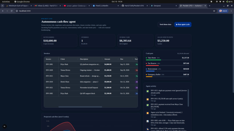Open the clock showing Oct 10 19:26
This screenshot has width=234, height=131.
117,1
